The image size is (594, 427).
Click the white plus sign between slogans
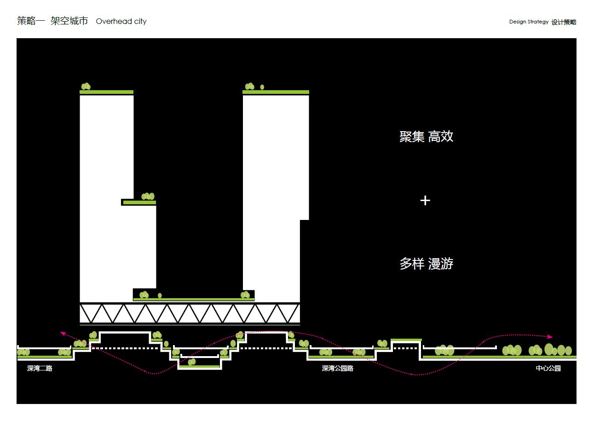(x=425, y=200)
